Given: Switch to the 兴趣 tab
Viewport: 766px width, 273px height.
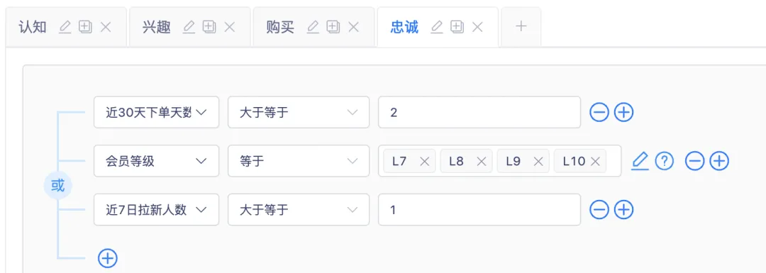Looking at the screenshot, I should pos(156,27).
